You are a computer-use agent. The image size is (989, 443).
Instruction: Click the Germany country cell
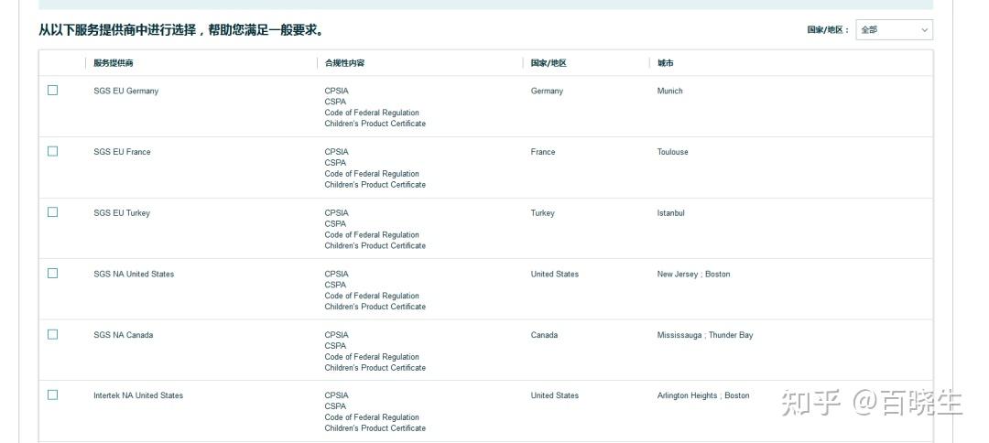tap(547, 91)
